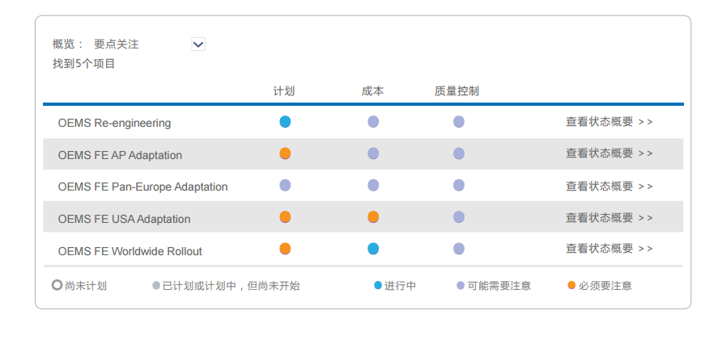Viewport: 709px width, 344px height.
Task: Click the 计划 dot for OEMS FE USA Adaptation
Action: pos(285,217)
